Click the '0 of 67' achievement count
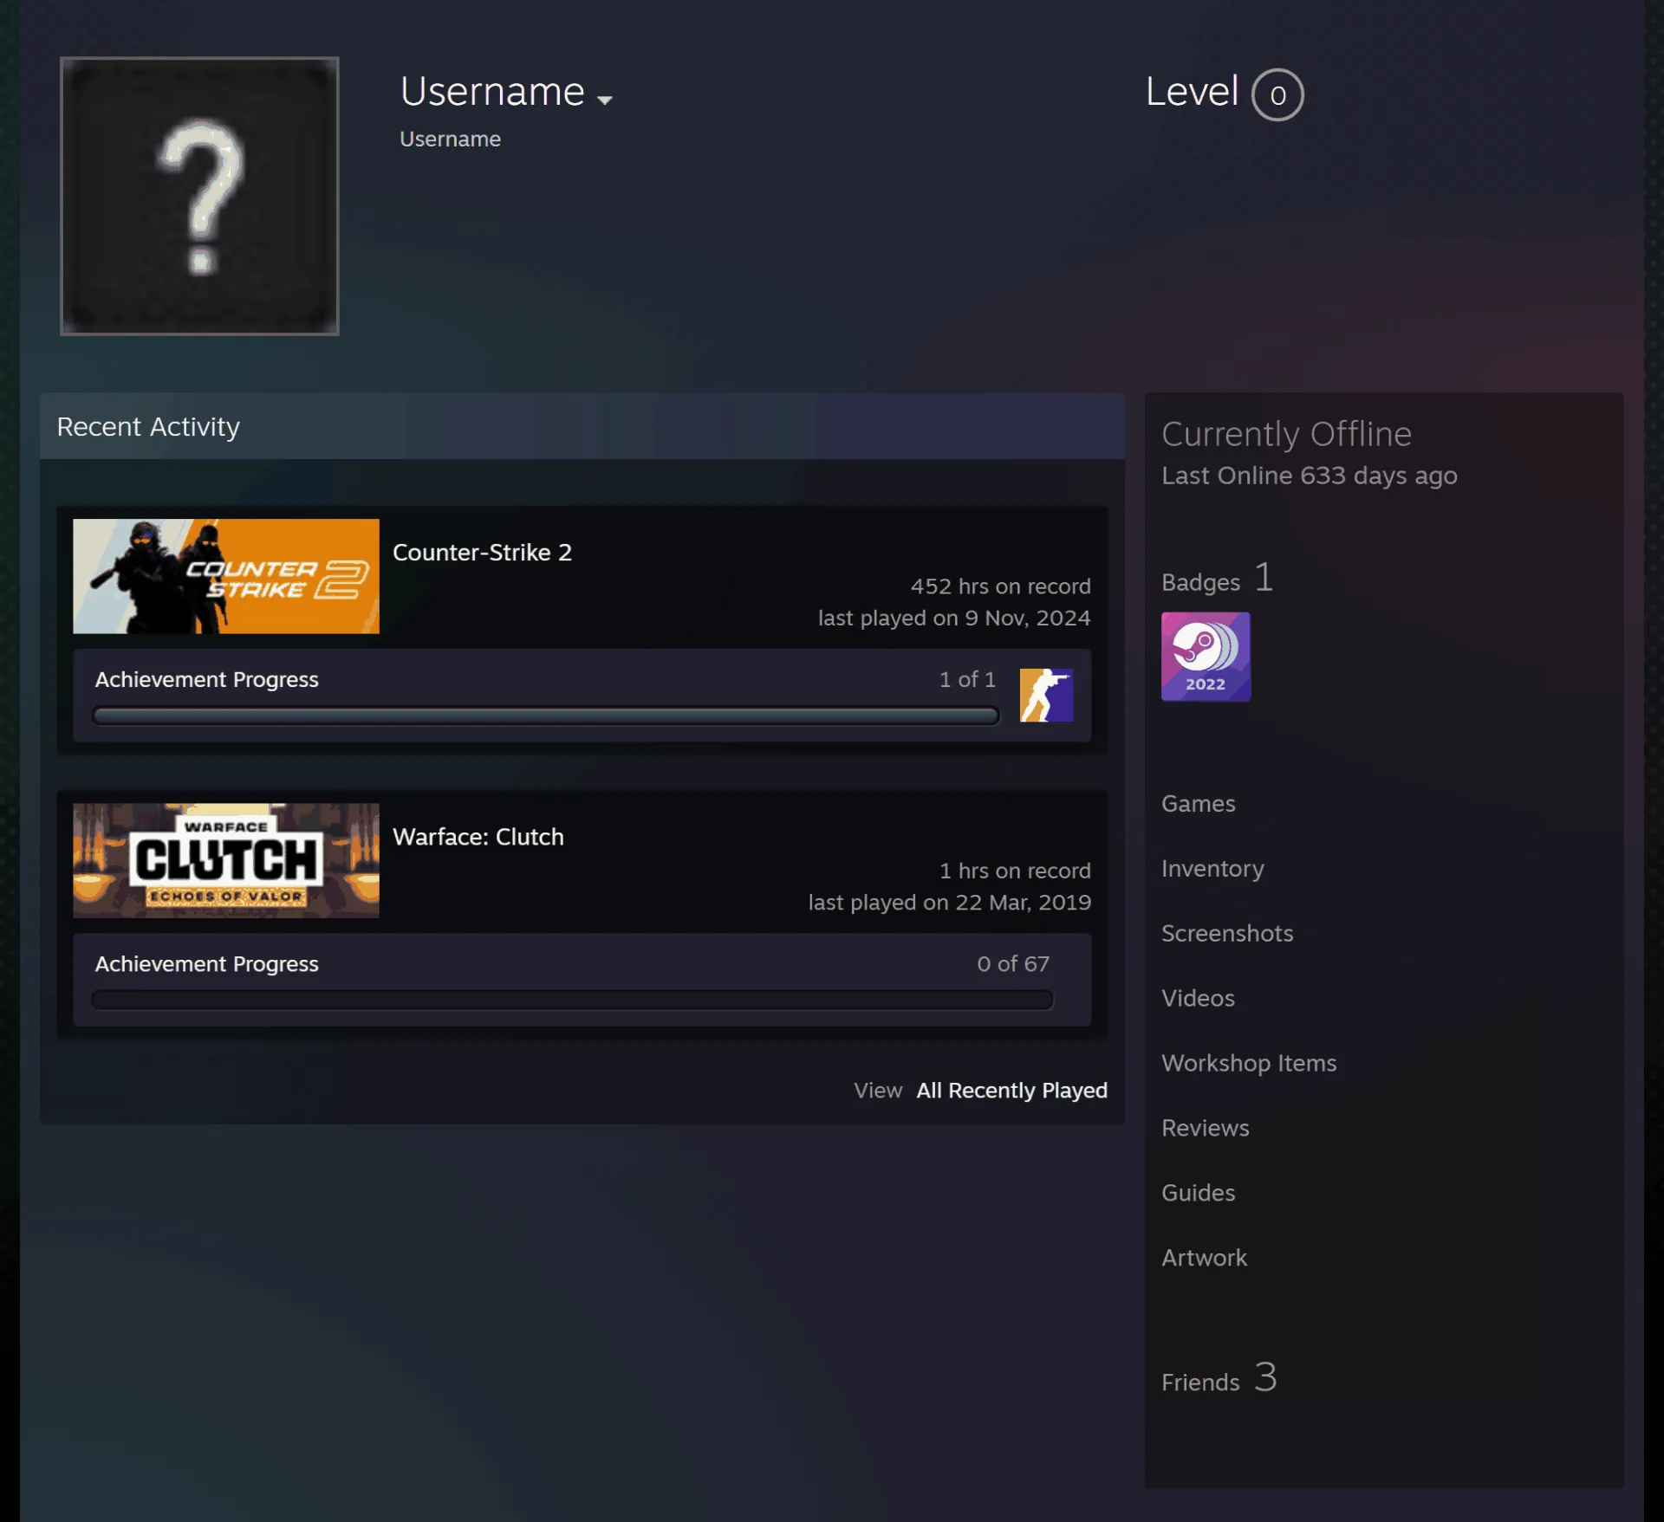 tap(1013, 964)
